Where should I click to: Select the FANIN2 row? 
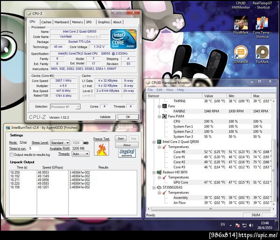click(x=209, y=111)
